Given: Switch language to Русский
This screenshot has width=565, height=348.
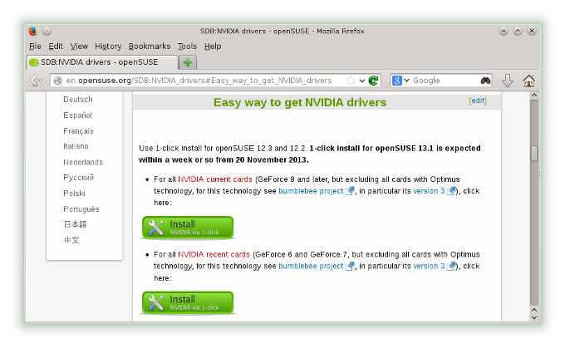Looking at the screenshot, I should point(79,178).
